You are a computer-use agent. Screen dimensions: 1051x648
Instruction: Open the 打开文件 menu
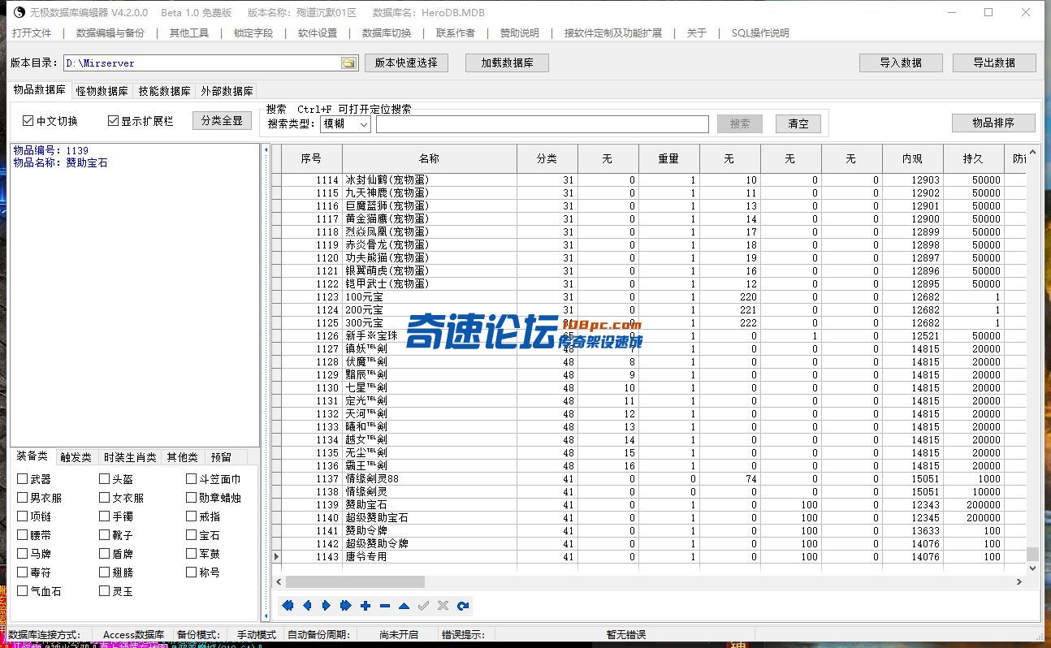click(x=32, y=33)
